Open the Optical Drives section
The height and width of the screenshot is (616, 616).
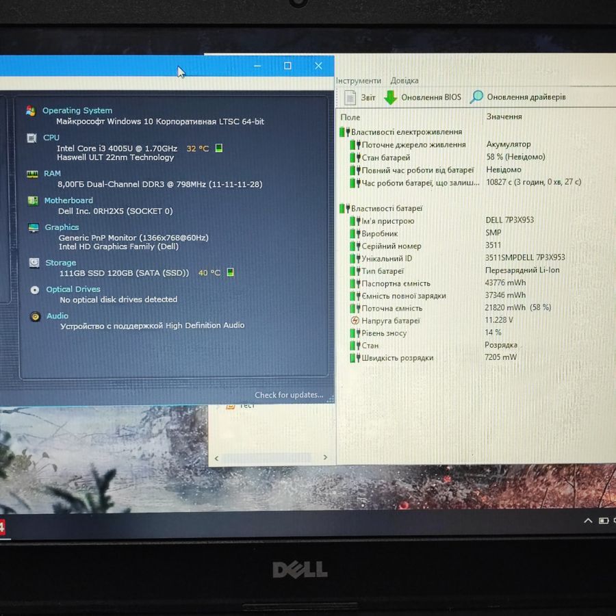(73, 289)
